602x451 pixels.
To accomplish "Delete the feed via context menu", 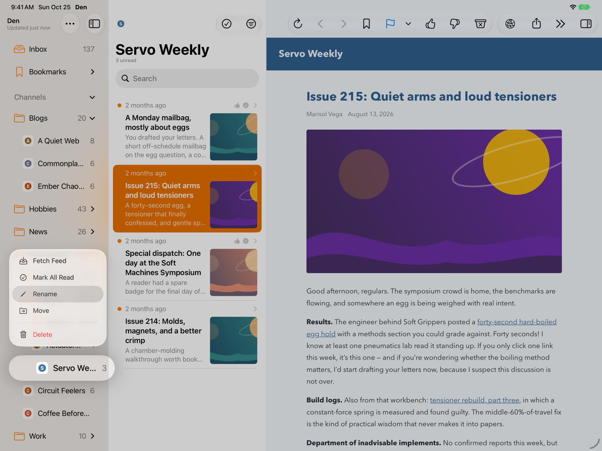I will 58,335.
